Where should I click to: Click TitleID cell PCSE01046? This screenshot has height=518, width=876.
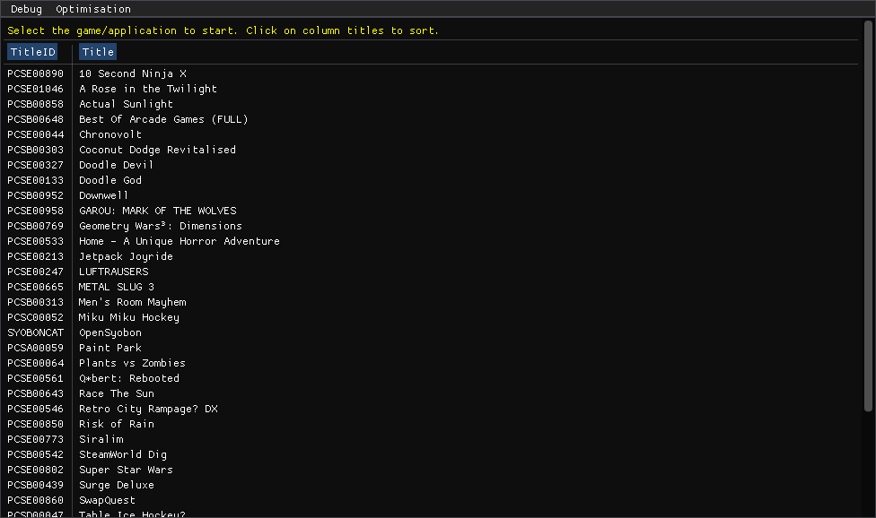[x=36, y=89]
